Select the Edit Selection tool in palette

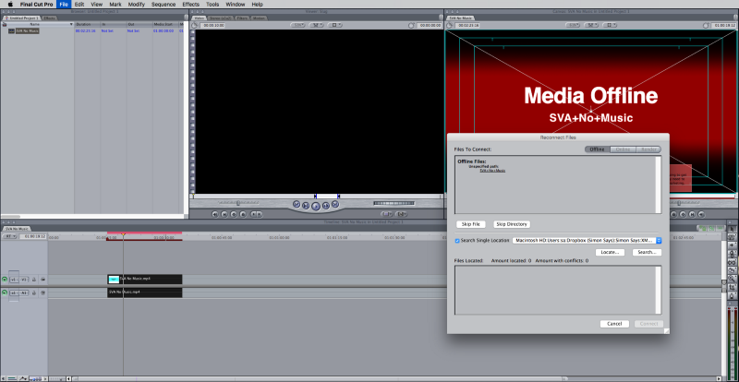coord(732,237)
